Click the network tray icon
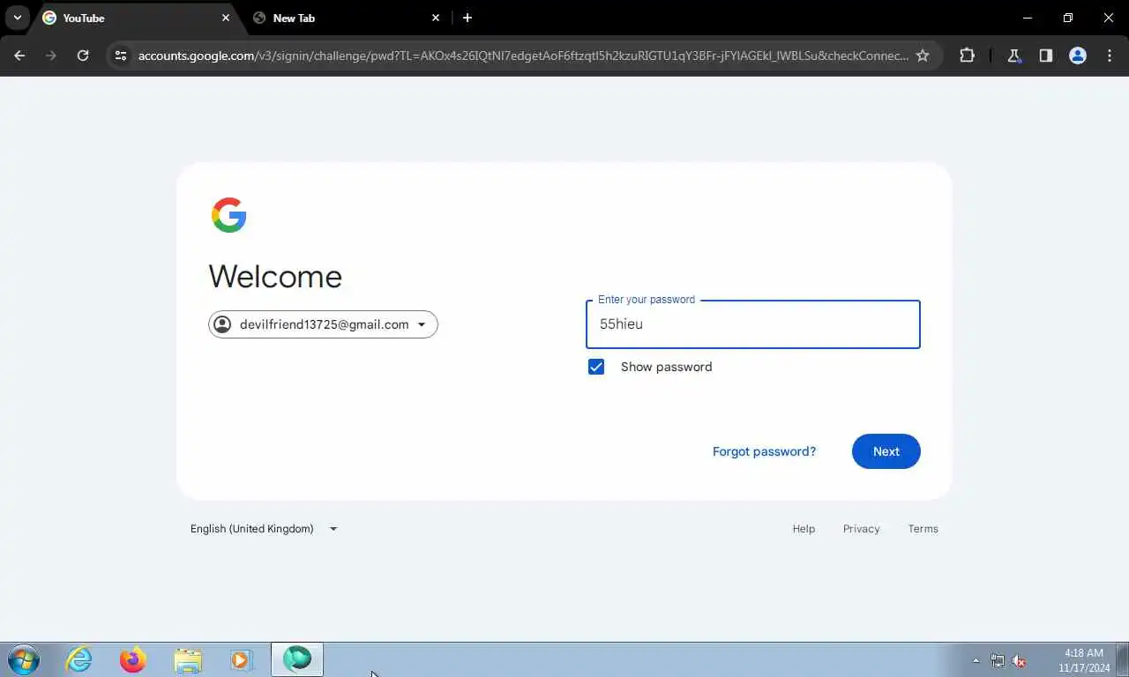This screenshot has height=677, width=1129. click(x=998, y=660)
